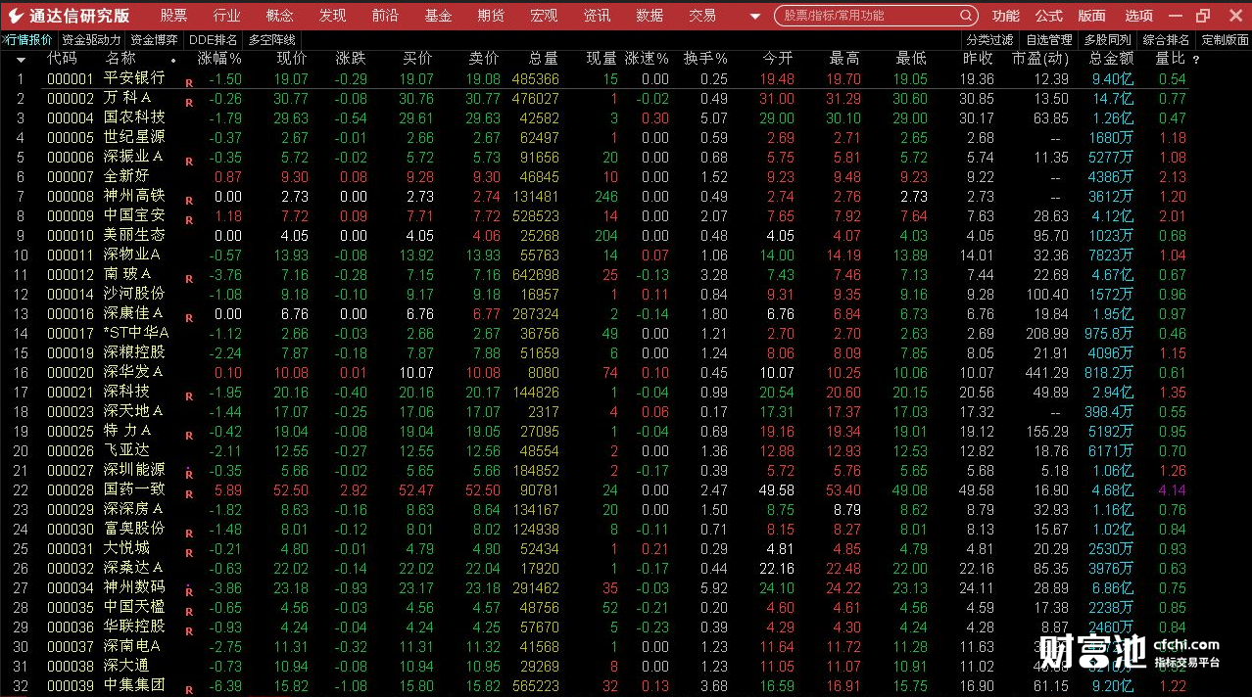This screenshot has width=1252, height=697.
Task: Click the 版面 button
Action: click(x=1091, y=16)
